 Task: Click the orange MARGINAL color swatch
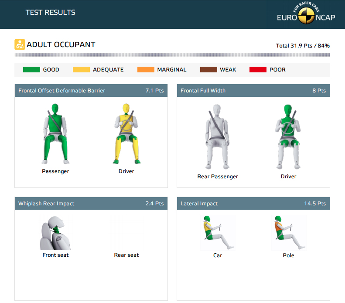[145, 70]
